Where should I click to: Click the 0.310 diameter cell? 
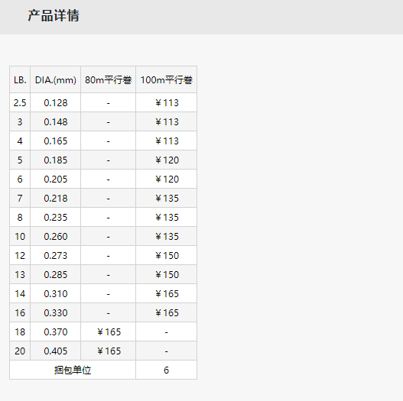click(x=56, y=294)
